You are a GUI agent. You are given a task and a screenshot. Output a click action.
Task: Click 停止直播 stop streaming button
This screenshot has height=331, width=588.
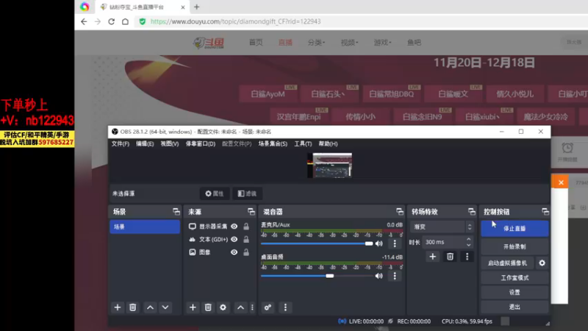click(514, 229)
